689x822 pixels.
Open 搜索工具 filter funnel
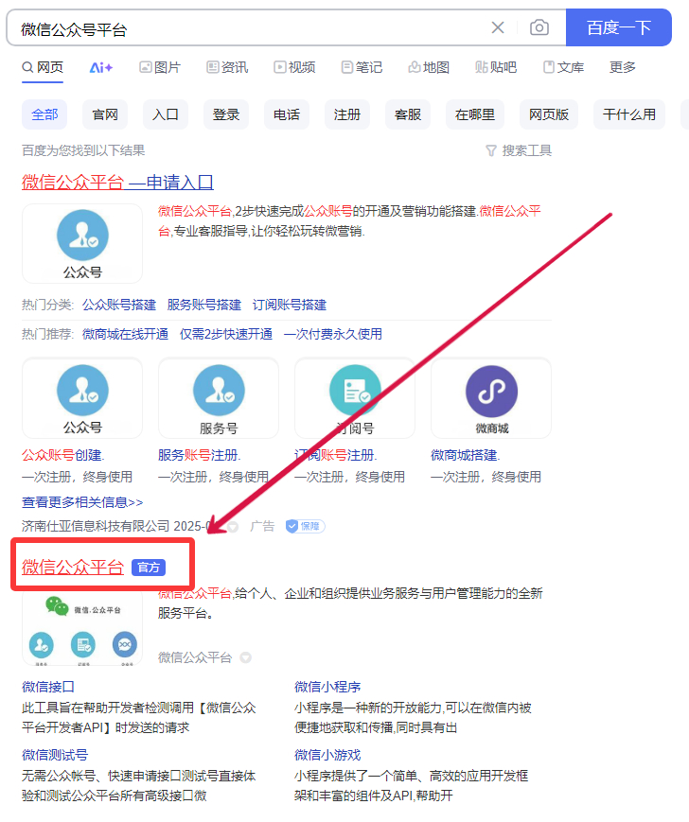[519, 151]
